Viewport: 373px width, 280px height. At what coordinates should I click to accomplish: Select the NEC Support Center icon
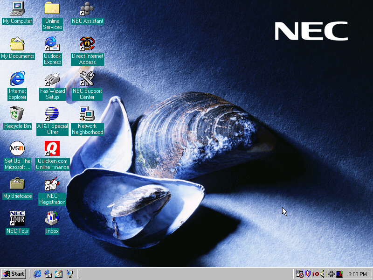(87, 79)
